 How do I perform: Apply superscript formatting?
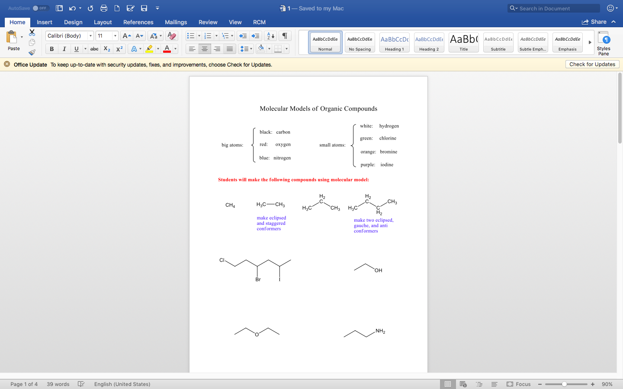point(119,49)
